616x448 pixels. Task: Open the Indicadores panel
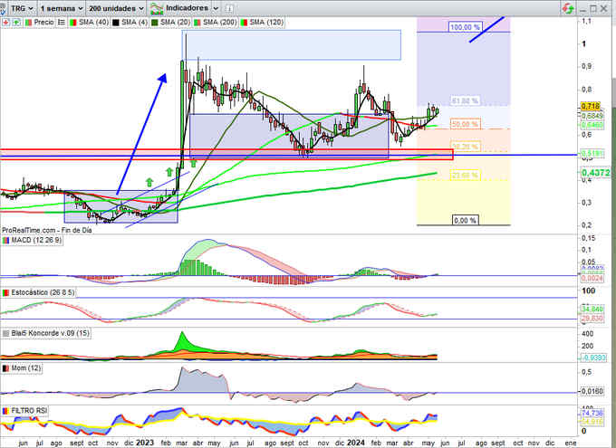[179, 8]
